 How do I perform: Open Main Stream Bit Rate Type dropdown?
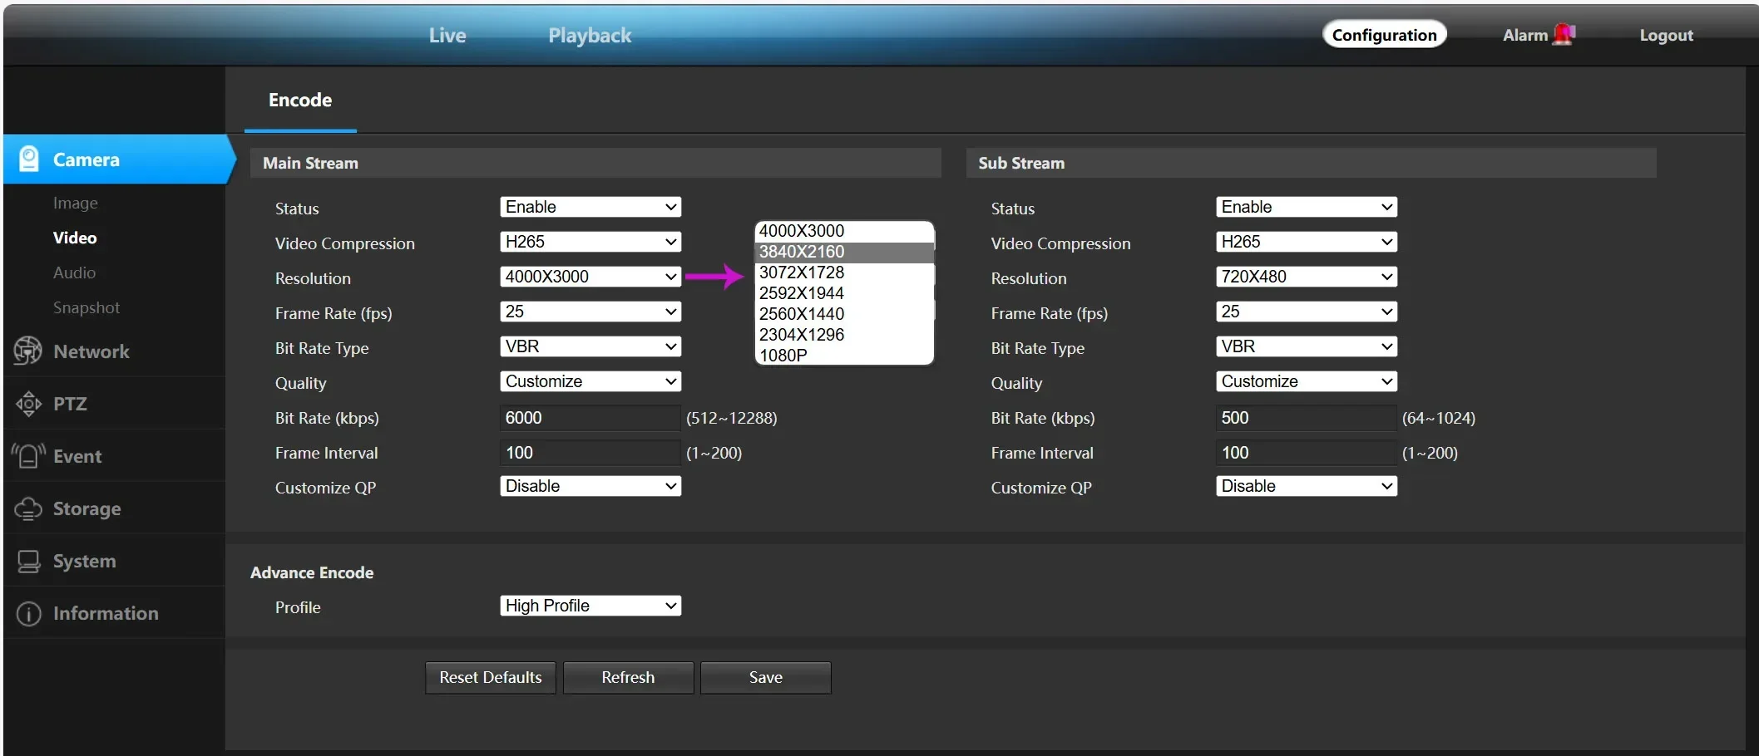590,346
